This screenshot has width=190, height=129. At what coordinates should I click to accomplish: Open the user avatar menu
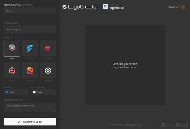click(x=183, y=7)
